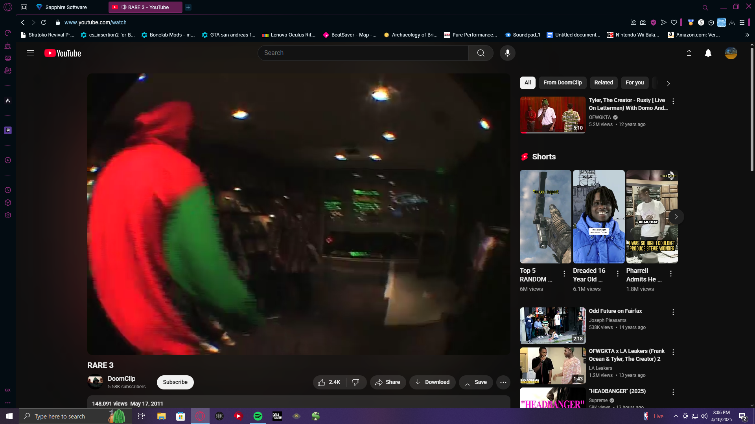The width and height of the screenshot is (755, 424).
Task: Switch to the Sapphire Software tab
Action: click(x=66, y=7)
